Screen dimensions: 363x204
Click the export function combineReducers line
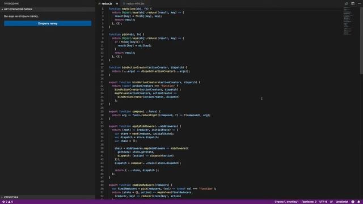tap(141, 185)
